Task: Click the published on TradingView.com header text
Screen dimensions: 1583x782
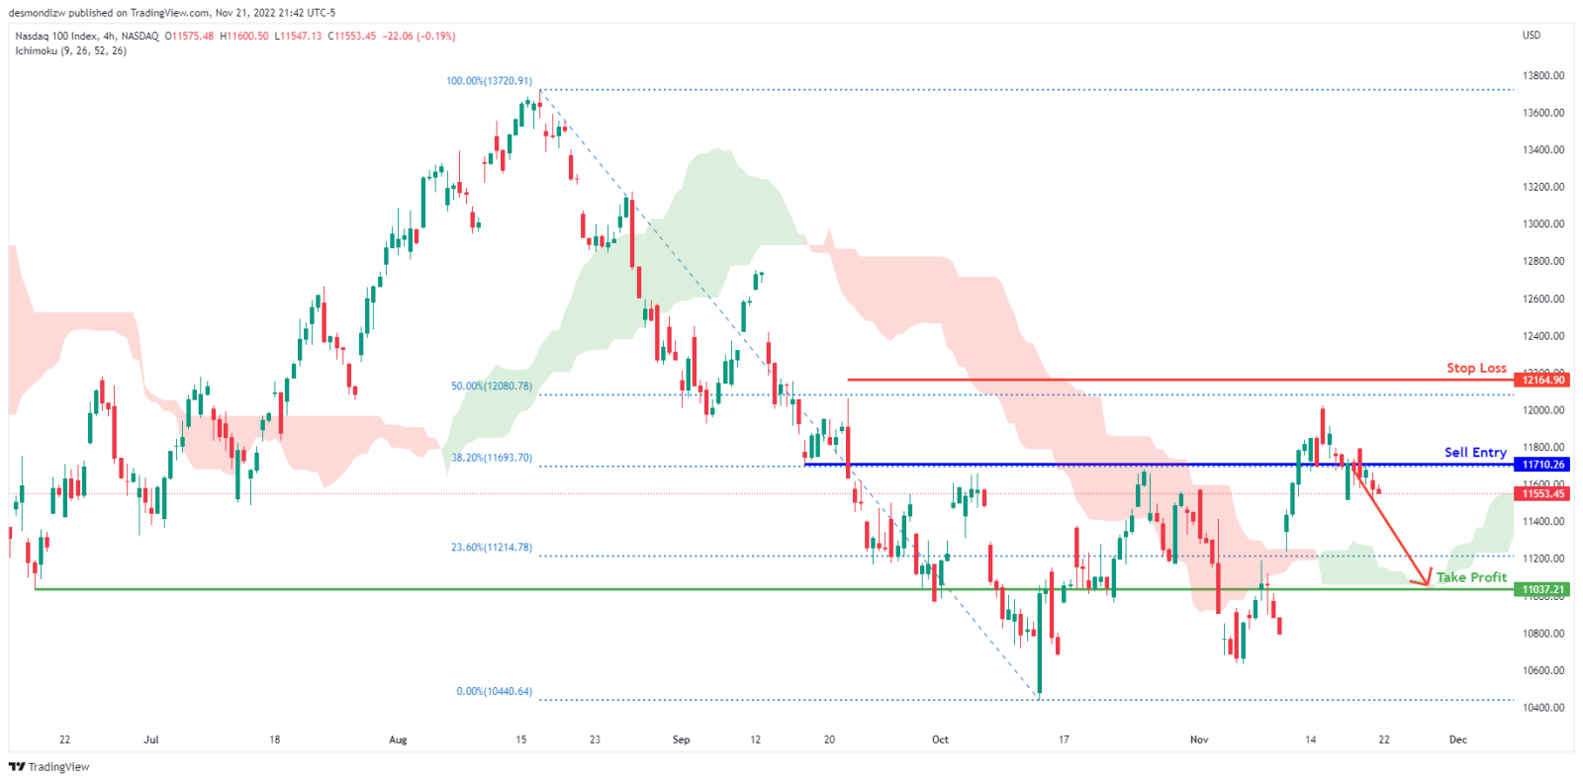Action: point(139,13)
